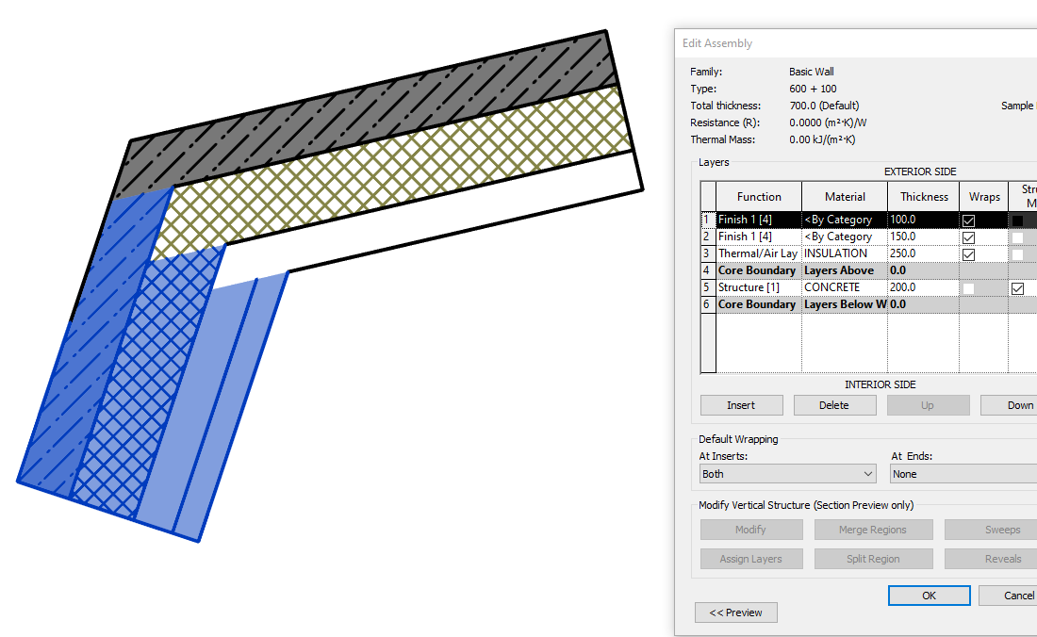Toggle Wraps checkbox for layer 1

tap(968, 220)
